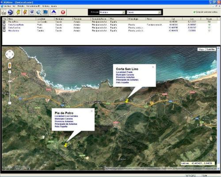221x177 pixels.
Task: Click the print toolbar icon
Action: point(4,12)
